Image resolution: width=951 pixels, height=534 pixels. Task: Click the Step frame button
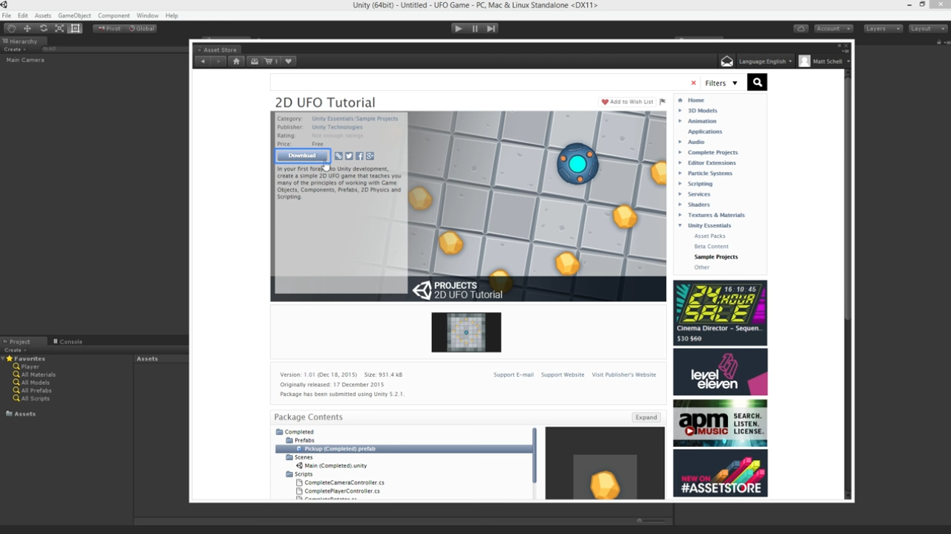point(491,29)
